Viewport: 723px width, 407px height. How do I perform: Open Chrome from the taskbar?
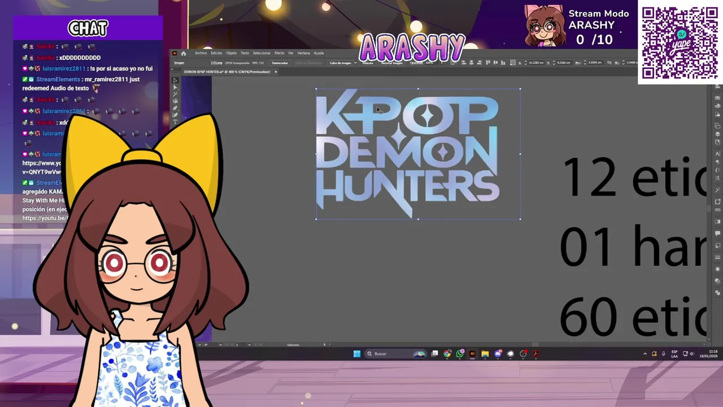[447, 354]
